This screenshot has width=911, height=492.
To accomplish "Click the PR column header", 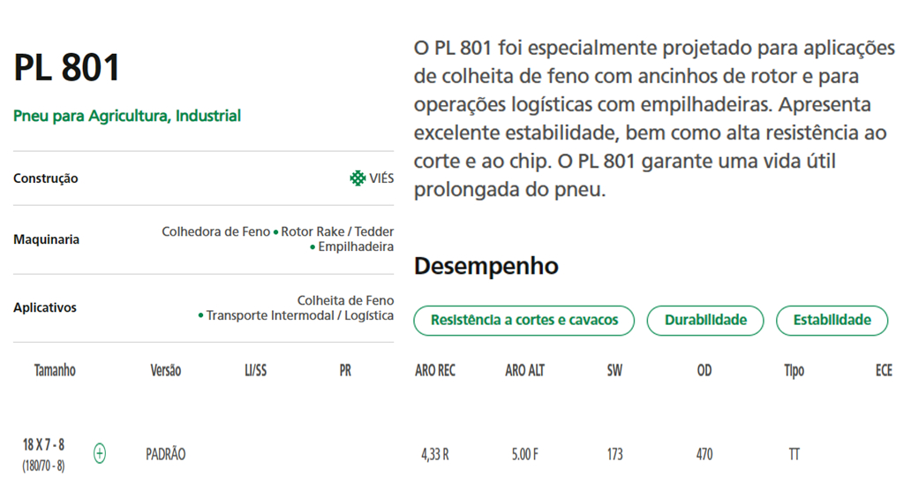I will (345, 370).
